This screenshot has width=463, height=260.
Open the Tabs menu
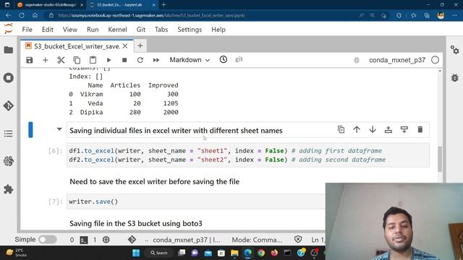pyautogui.click(x=161, y=30)
